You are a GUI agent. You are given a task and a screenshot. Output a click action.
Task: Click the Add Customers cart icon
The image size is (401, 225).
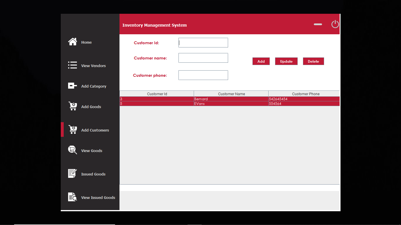[x=73, y=129]
